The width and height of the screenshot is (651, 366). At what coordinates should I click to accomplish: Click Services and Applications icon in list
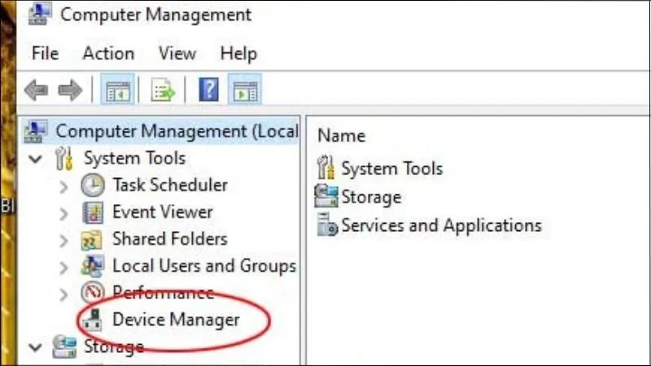pos(327,224)
